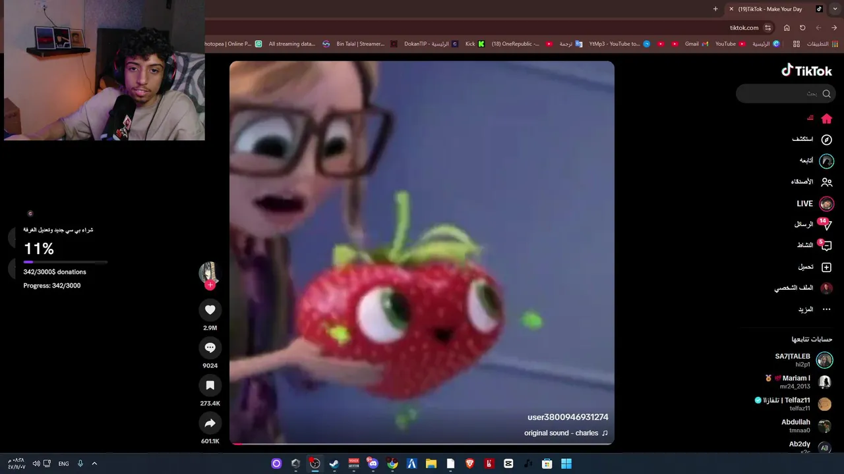
Task: Open Brave browser in the taskbar
Action: [469, 463]
